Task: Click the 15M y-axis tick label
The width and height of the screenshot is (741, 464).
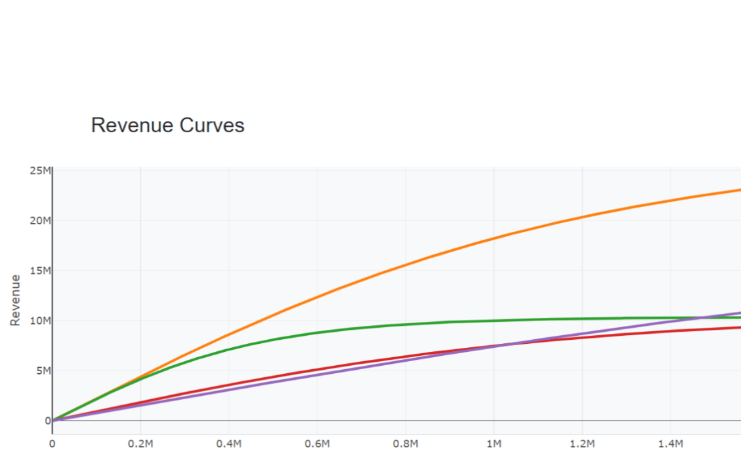Action: 40,271
